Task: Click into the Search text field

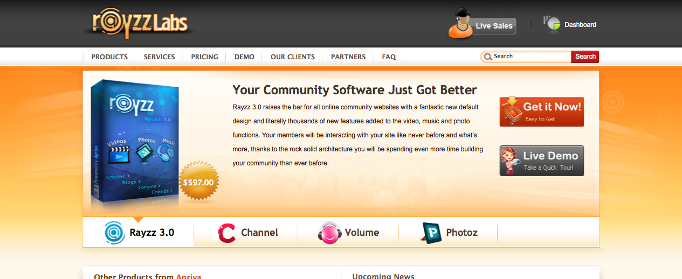Action: [x=526, y=57]
